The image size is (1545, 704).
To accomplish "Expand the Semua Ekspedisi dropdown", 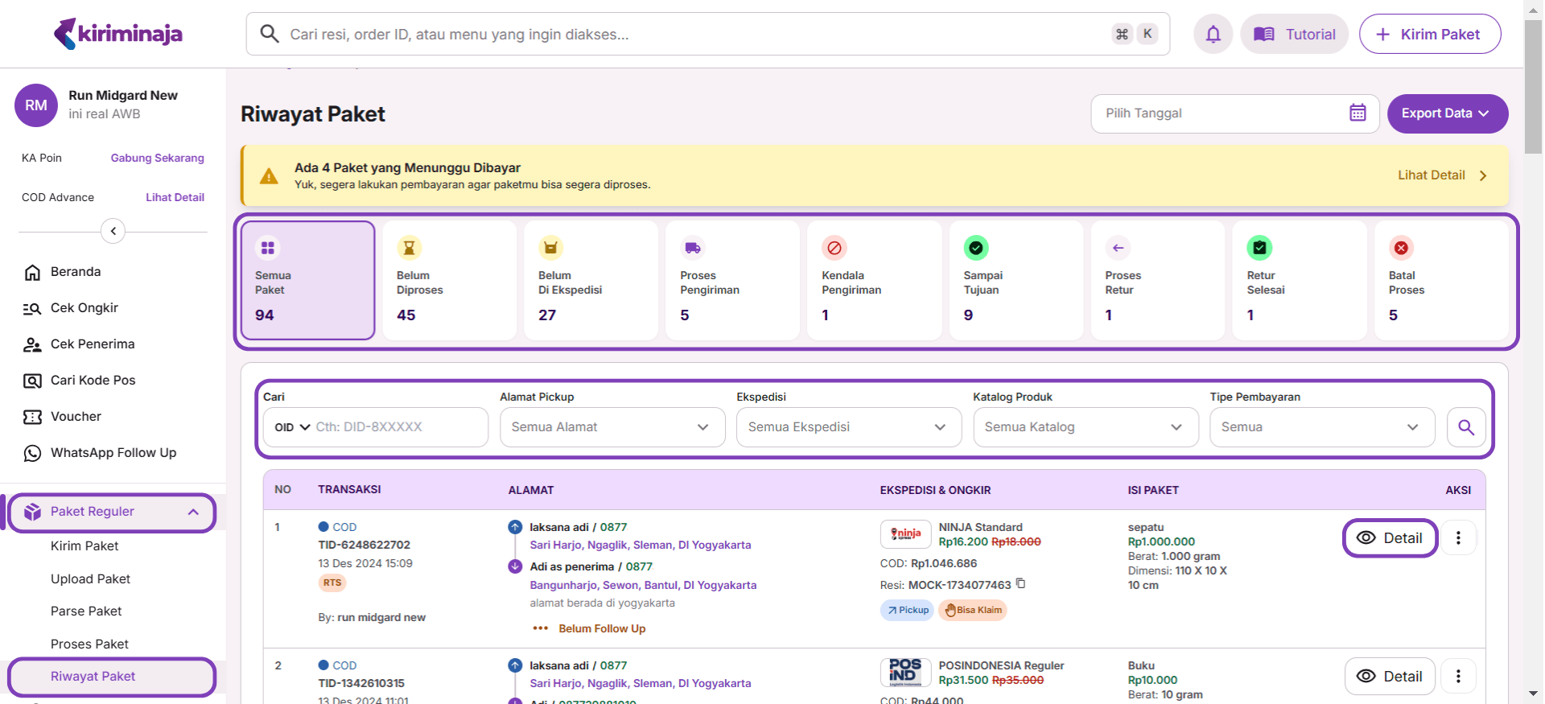I will (x=848, y=427).
